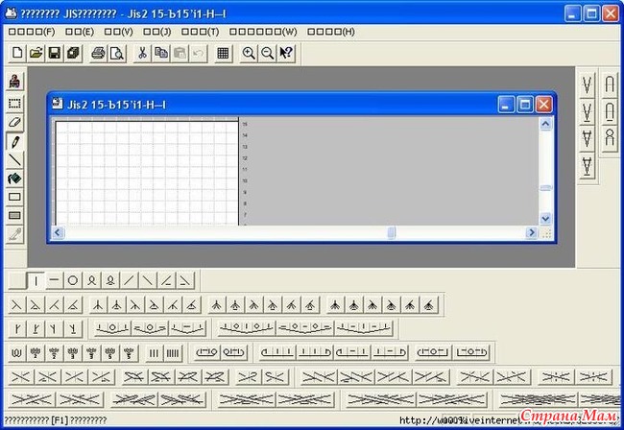Image resolution: width=624 pixels, height=430 pixels.
Task: Select the three vertical lines symbol
Action: 154,353
